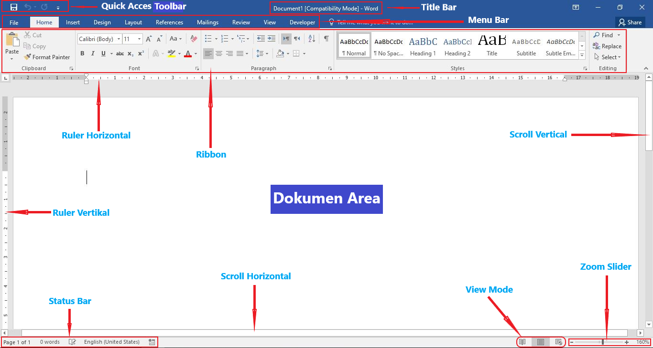653x348 pixels.
Task: Toggle Center text alignment
Action: [219, 53]
